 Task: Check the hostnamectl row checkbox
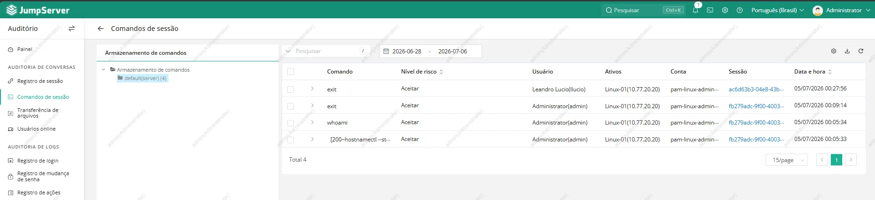click(291, 140)
